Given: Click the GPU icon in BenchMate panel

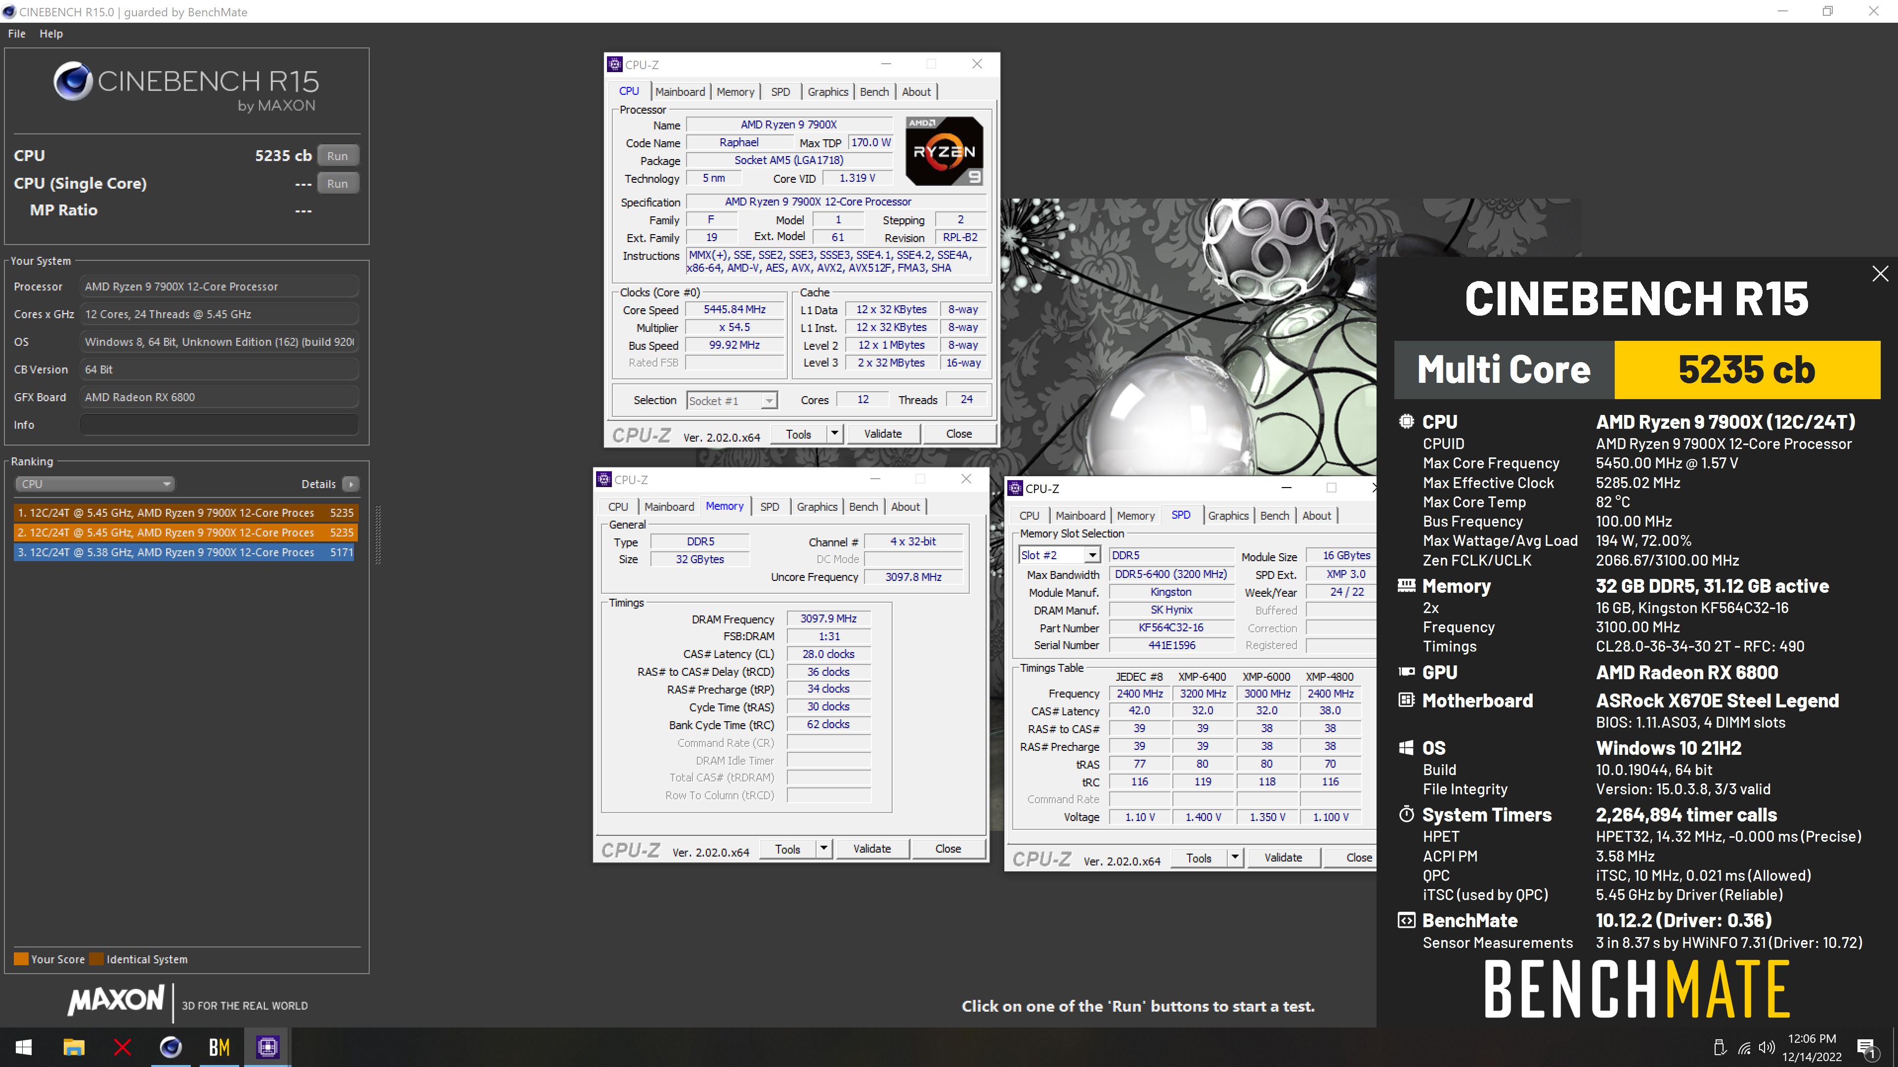Looking at the screenshot, I should [x=1406, y=672].
